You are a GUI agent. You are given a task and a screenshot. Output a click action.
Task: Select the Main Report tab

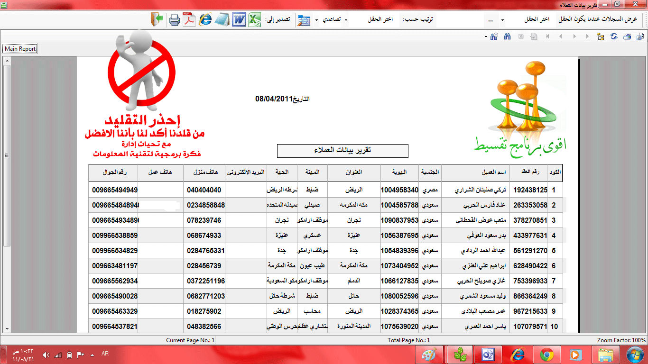pyautogui.click(x=20, y=49)
